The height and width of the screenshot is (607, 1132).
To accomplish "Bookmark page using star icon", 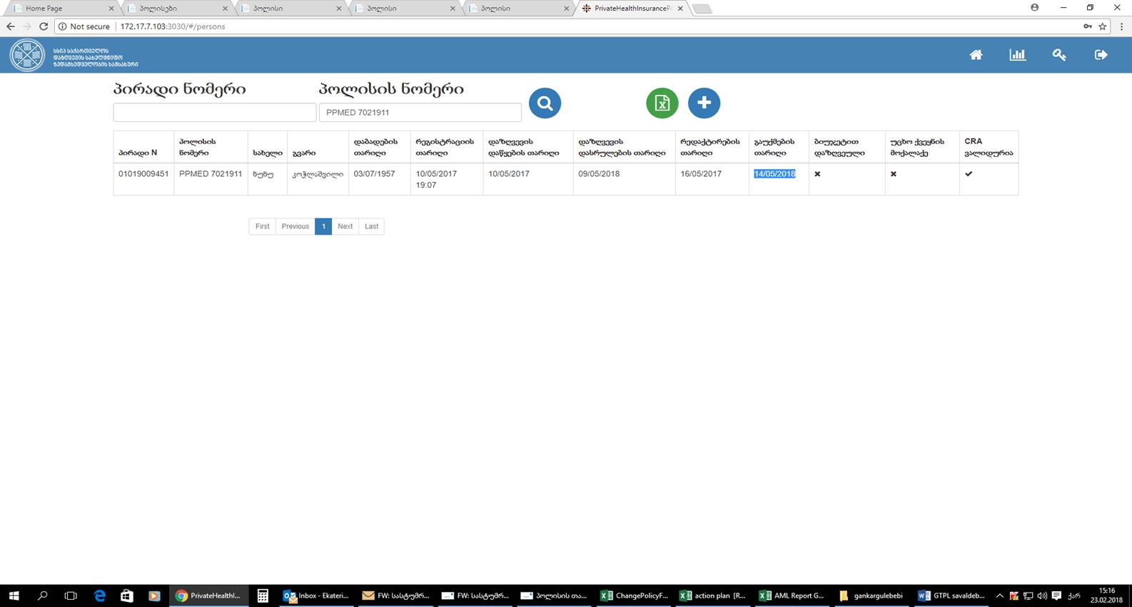I will click(x=1102, y=26).
